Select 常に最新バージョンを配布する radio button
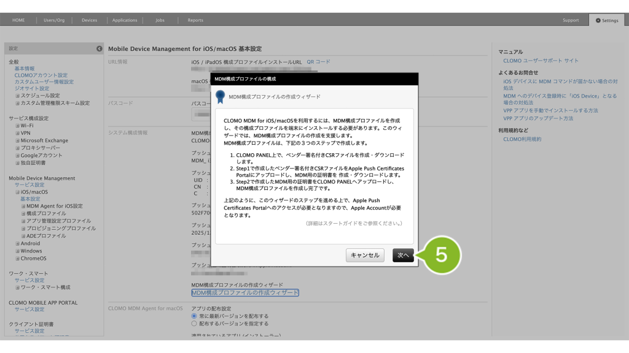629x353 pixels. (x=195, y=316)
